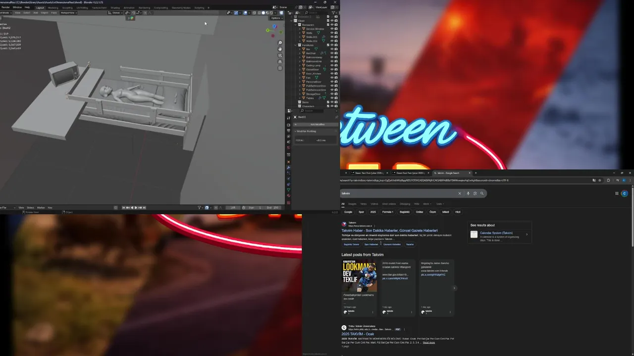Viewport: 634px width, 356px height.
Task: Switch to the Sculpting workspace tab
Action: click(67, 7)
